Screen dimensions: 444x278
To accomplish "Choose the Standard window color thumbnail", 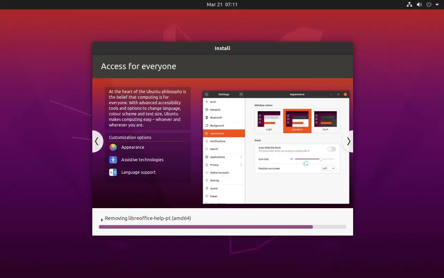I will 297,121.
